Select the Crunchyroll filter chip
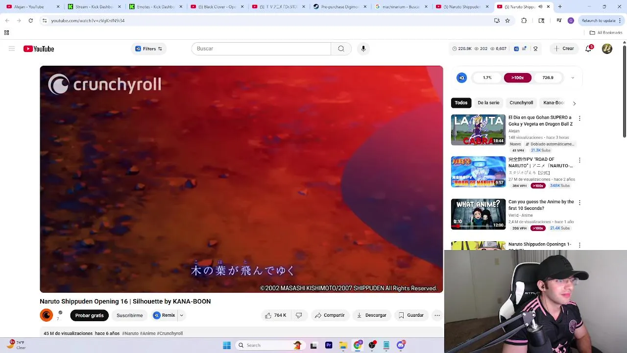Image resolution: width=627 pixels, height=353 pixels. click(x=521, y=102)
